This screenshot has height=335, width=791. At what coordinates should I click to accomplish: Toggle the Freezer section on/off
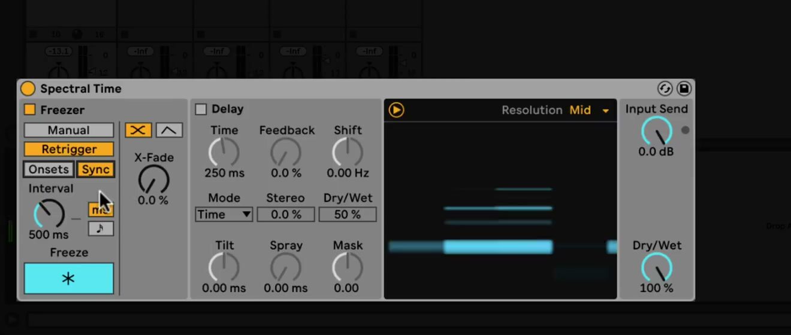tap(29, 109)
